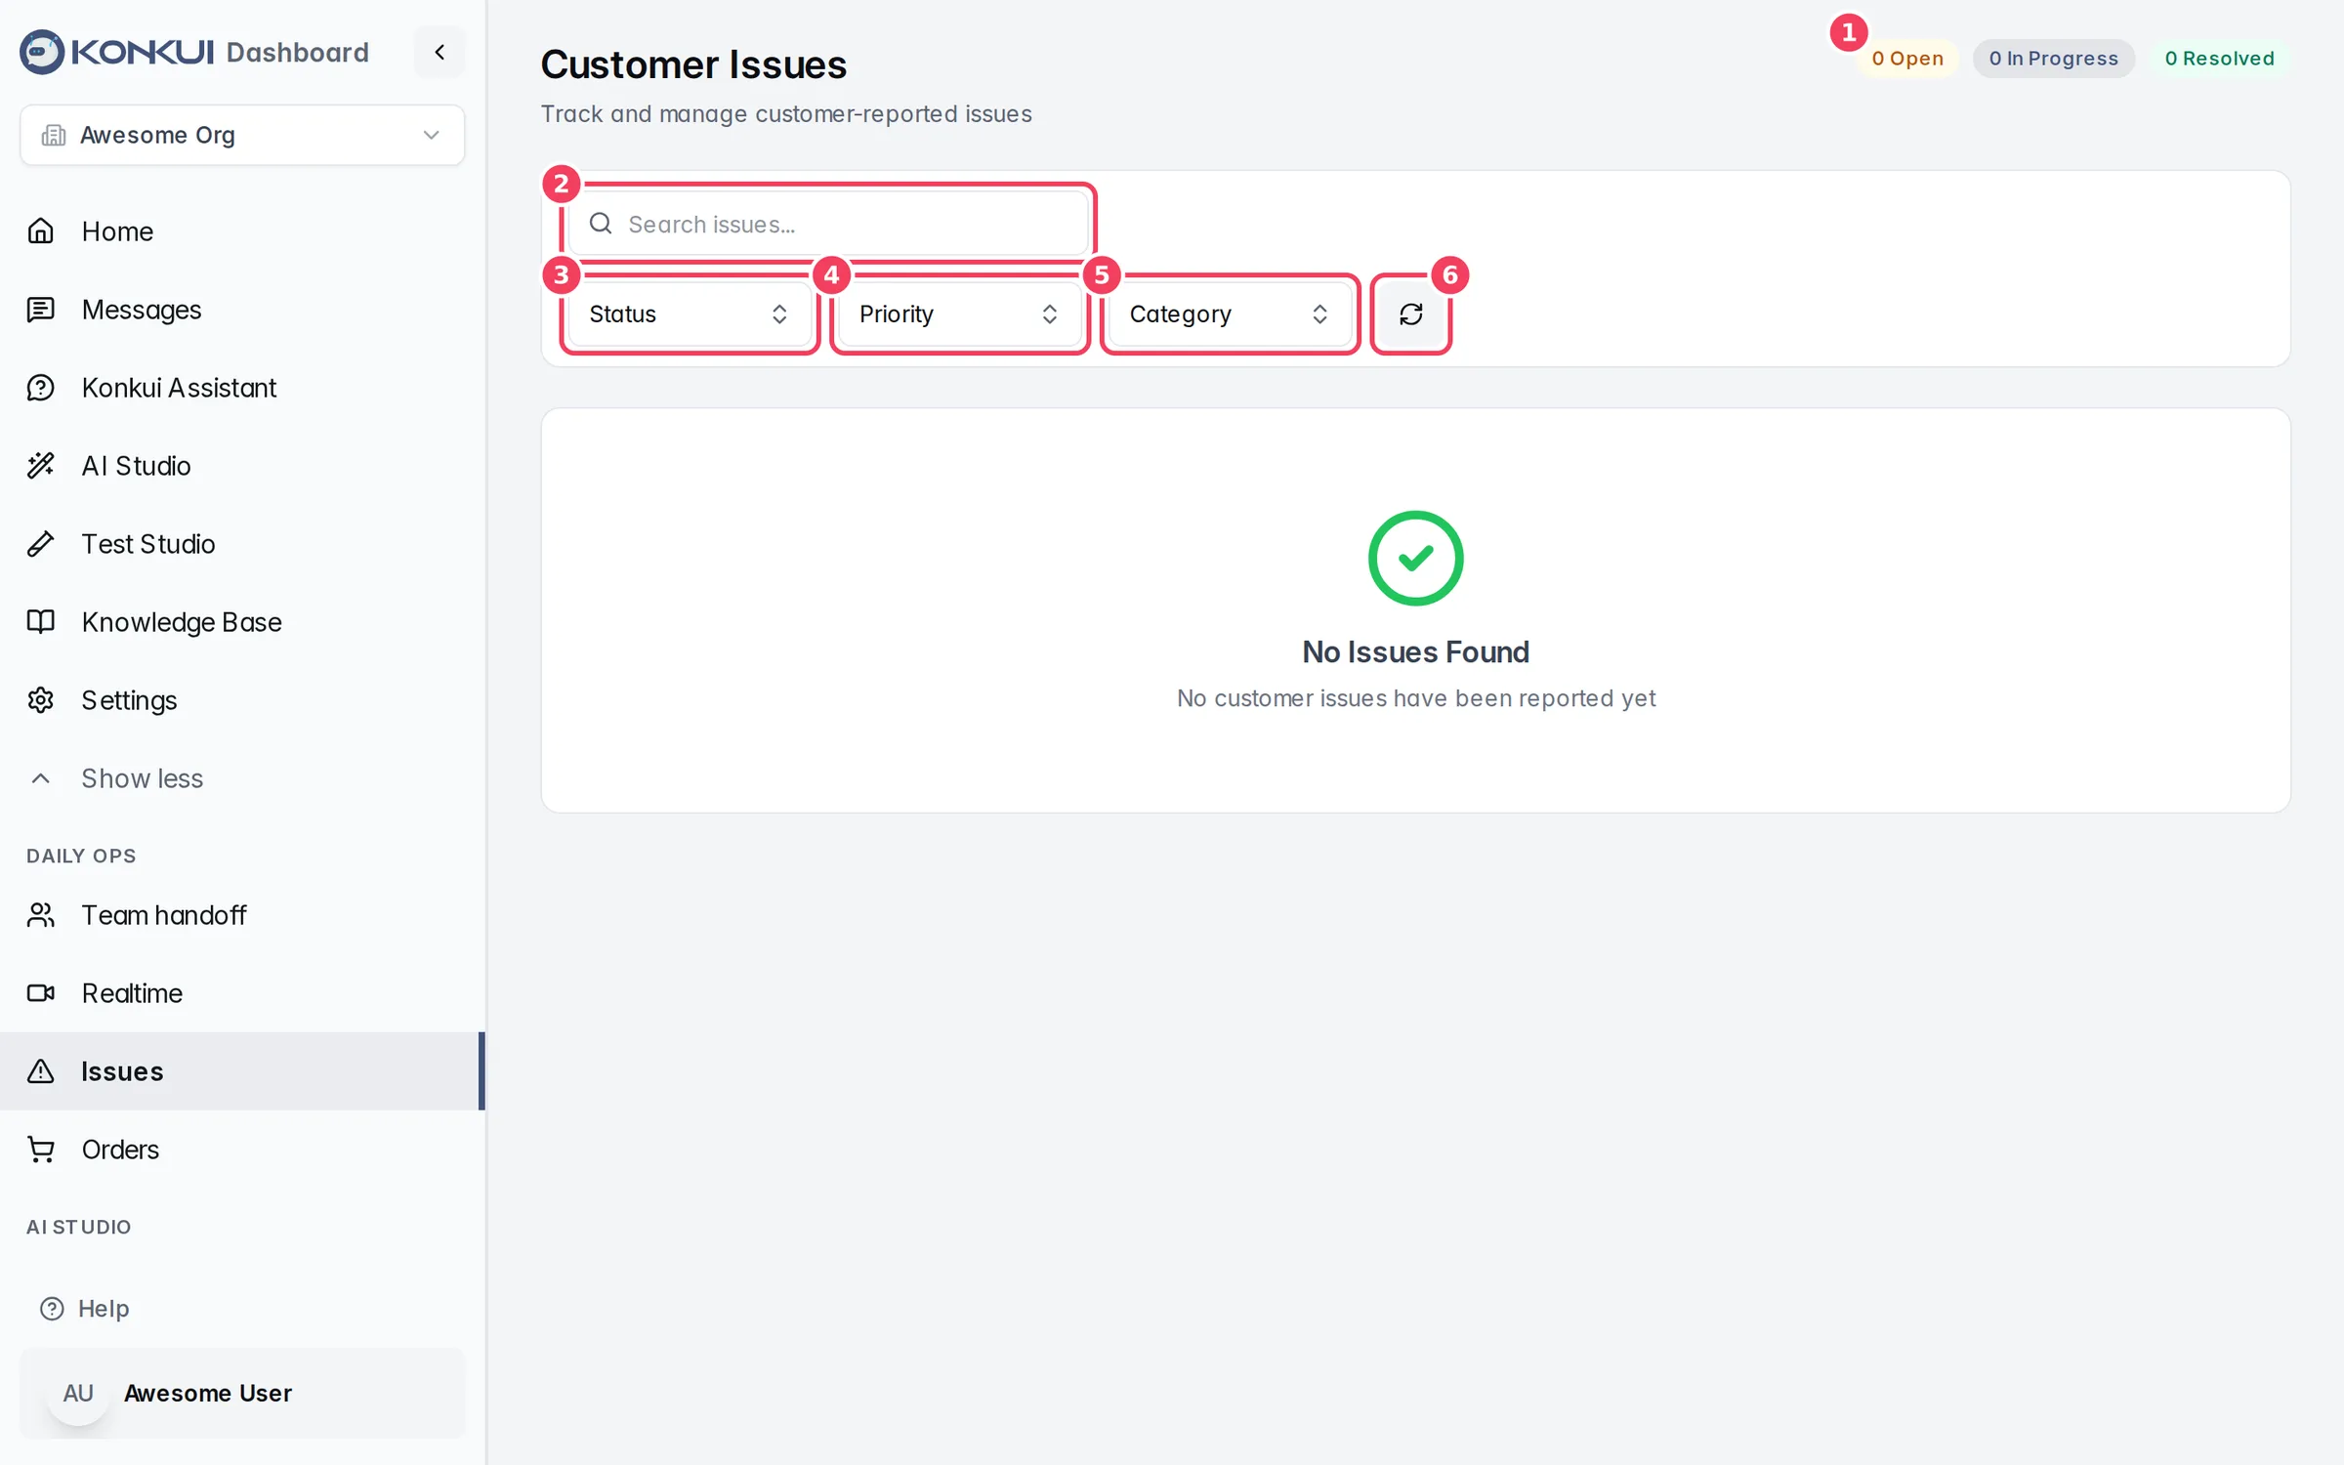
Task: Open the Team handoff menu item
Action: tap(242, 915)
